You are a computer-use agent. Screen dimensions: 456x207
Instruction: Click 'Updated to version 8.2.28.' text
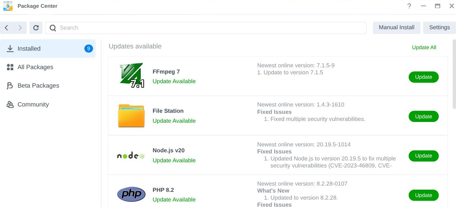click(x=304, y=198)
